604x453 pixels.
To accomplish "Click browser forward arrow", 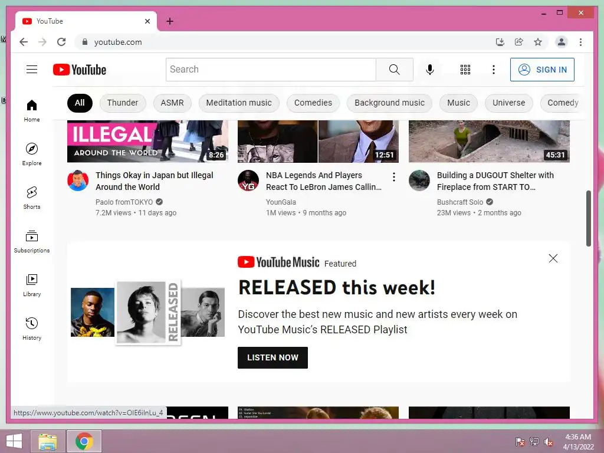I will point(42,42).
